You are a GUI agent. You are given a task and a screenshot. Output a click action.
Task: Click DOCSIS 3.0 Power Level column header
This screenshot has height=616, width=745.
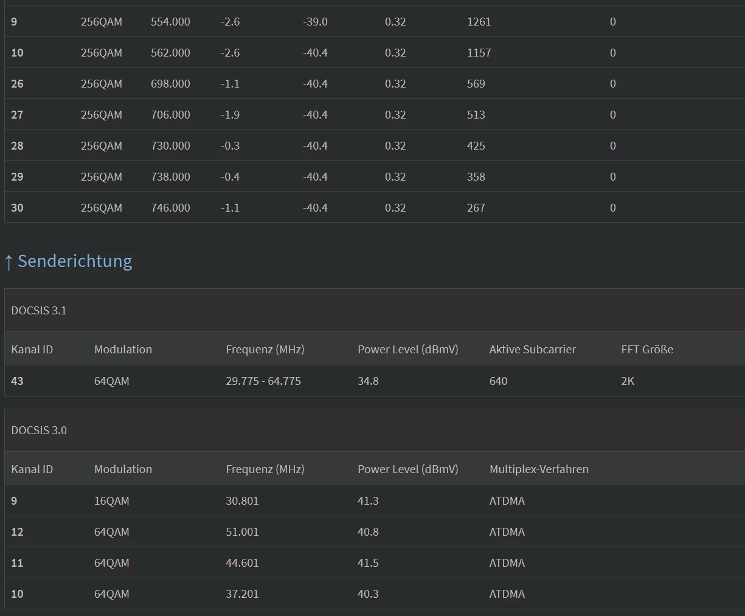[407, 469]
